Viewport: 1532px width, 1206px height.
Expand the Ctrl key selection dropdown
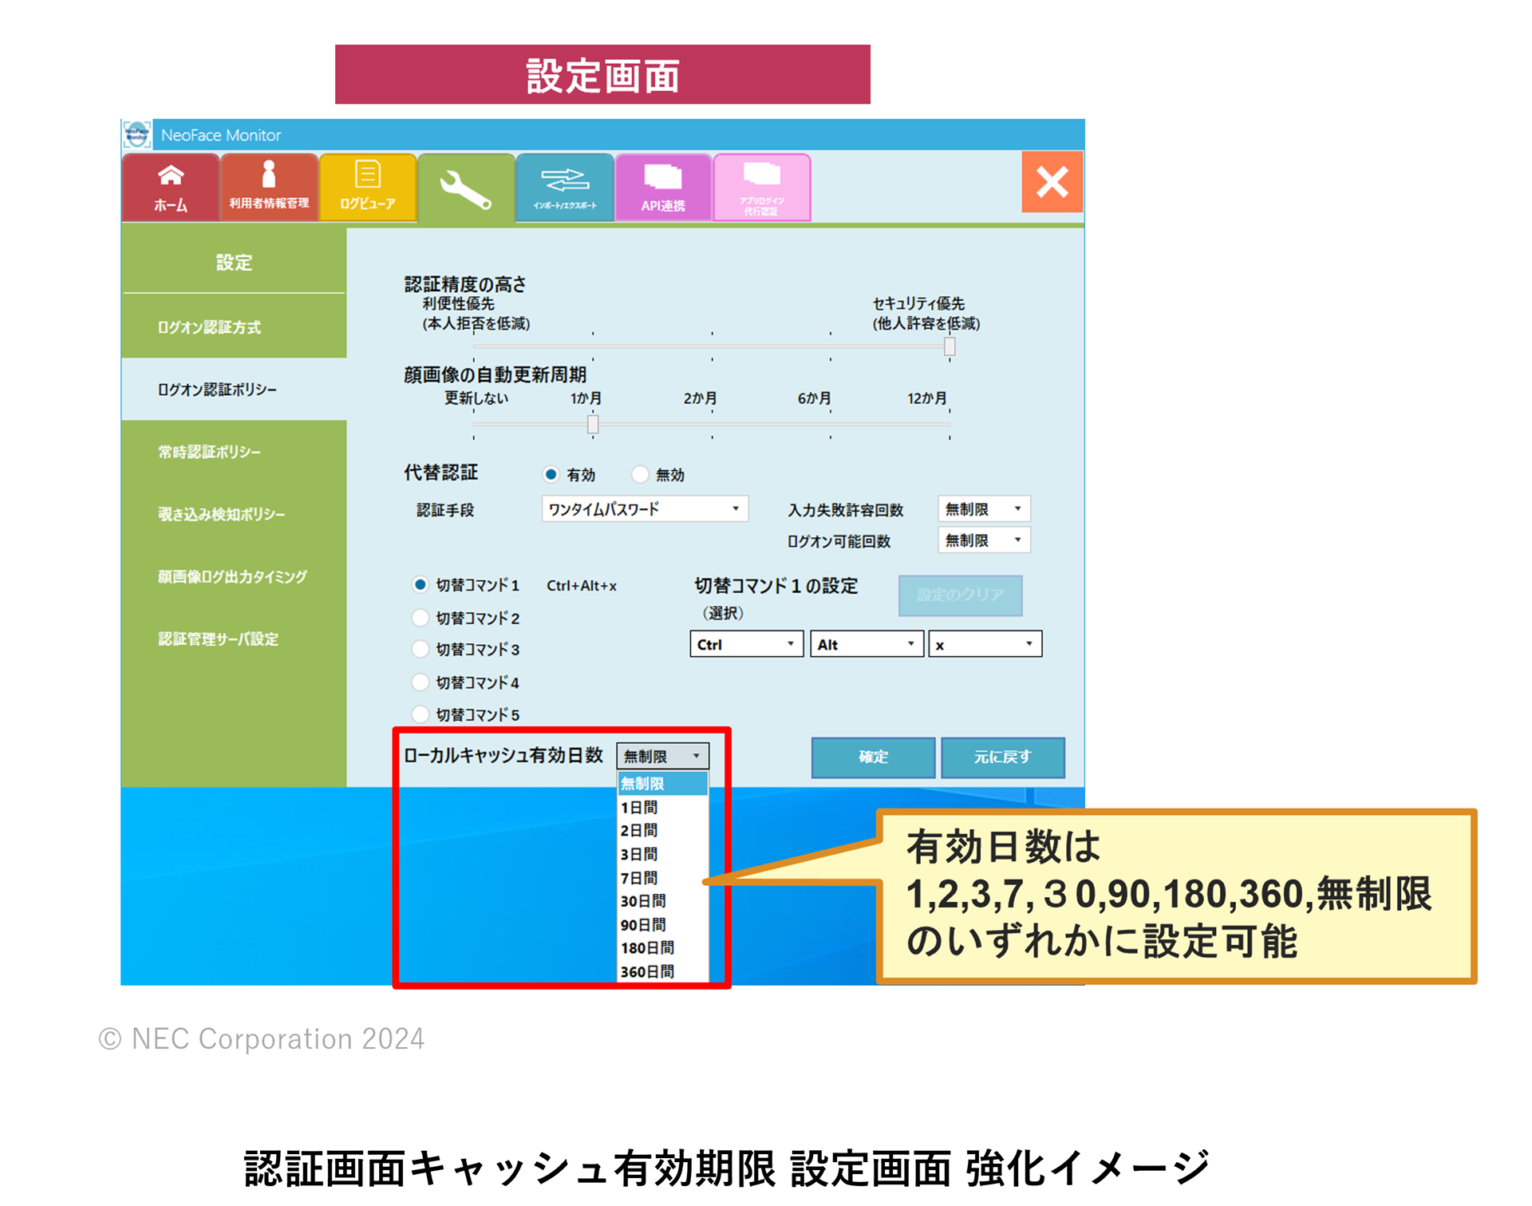tap(745, 644)
